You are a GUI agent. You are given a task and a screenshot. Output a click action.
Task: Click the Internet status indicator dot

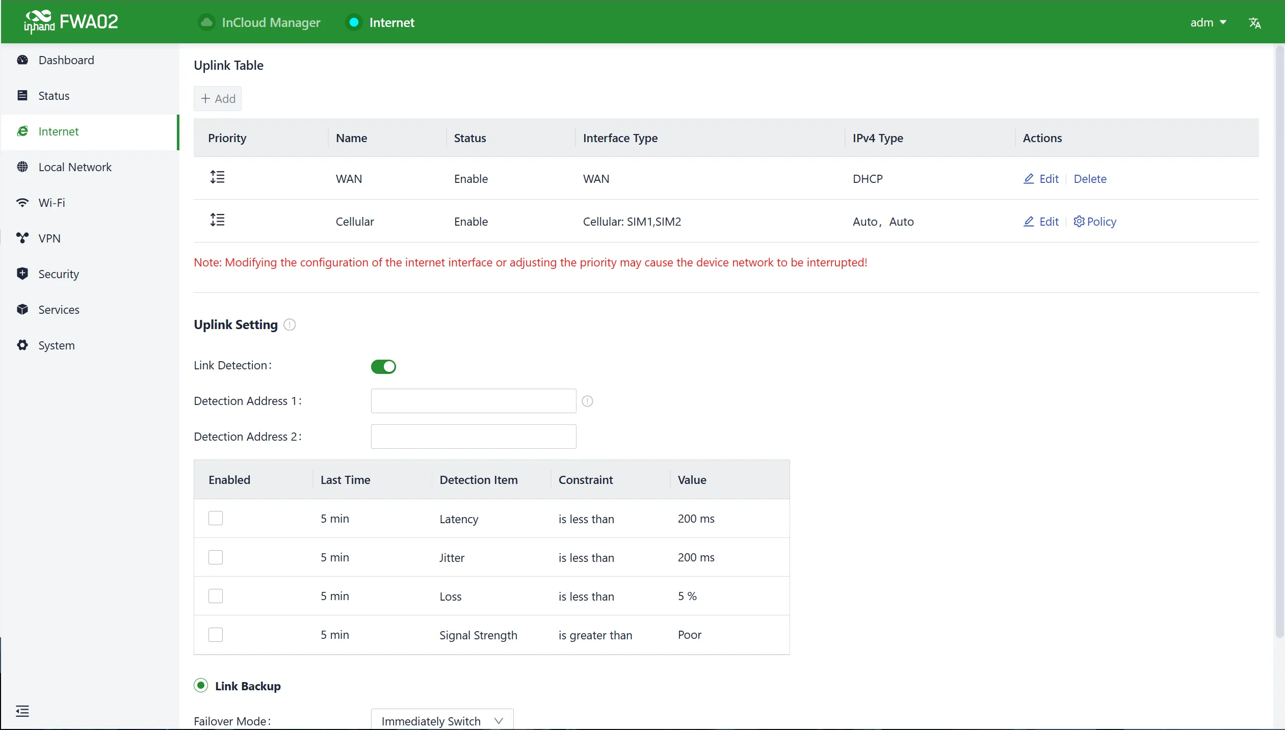click(x=354, y=22)
